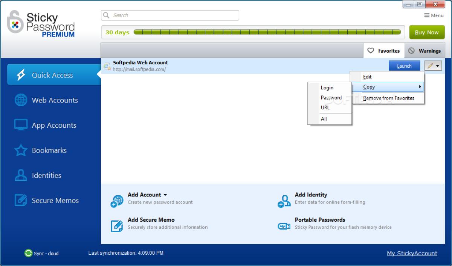Select Copy in the context menu
This screenshot has width=452, height=266.
point(369,87)
